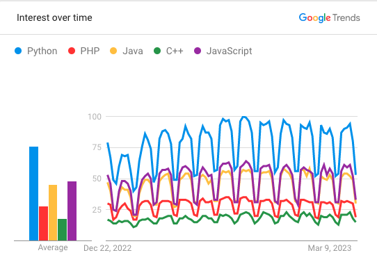Screen dimensions: 377x262
Task: Click the yellow Java legend dot
Action: (113, 51)
